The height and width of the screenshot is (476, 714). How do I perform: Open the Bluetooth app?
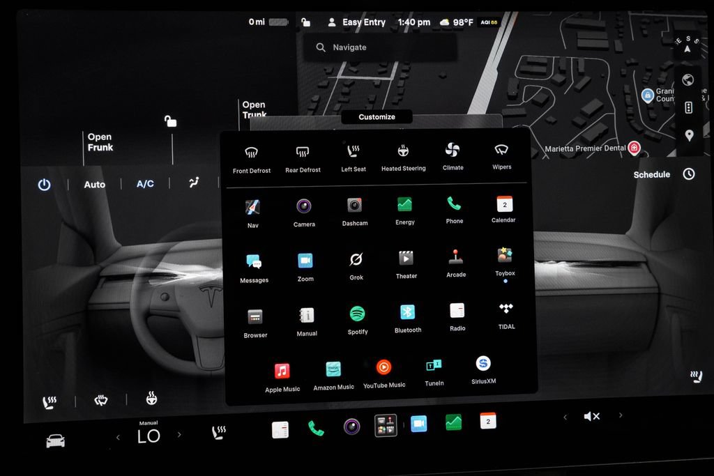click(407, 312)
